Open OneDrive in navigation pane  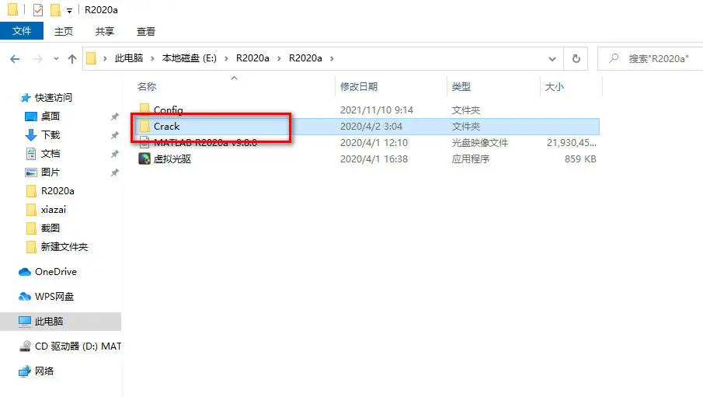click(56, 272)
